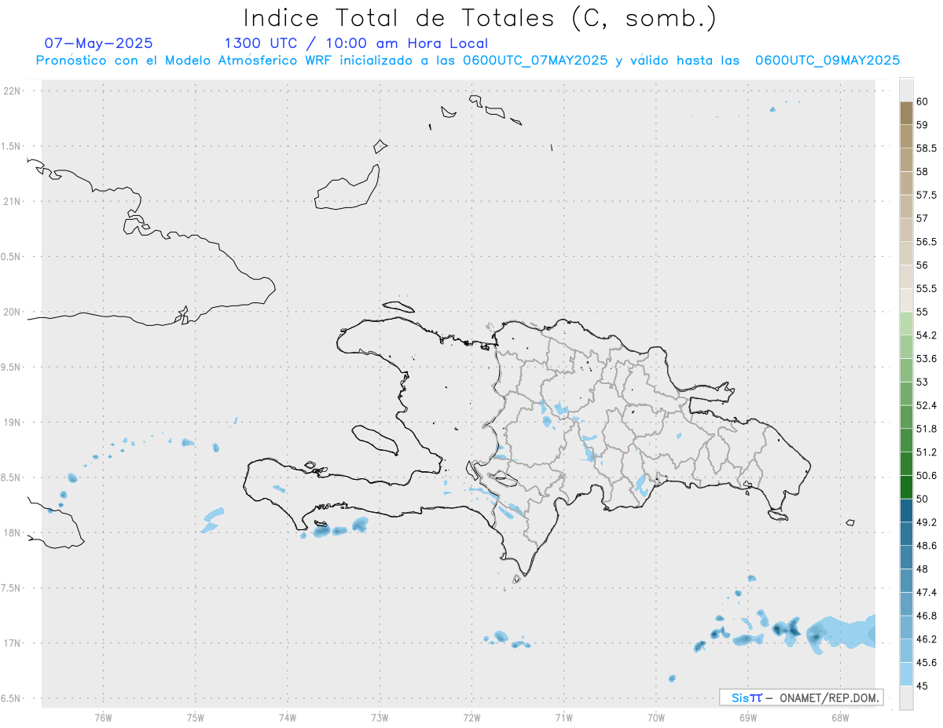Click colorbar label '48.6'
This screenshot has width=943, height=728.
(926, 546)
